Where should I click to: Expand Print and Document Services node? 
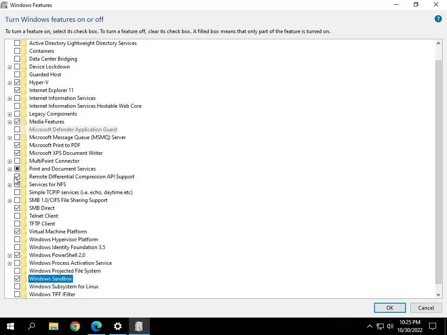pos(10,169)
